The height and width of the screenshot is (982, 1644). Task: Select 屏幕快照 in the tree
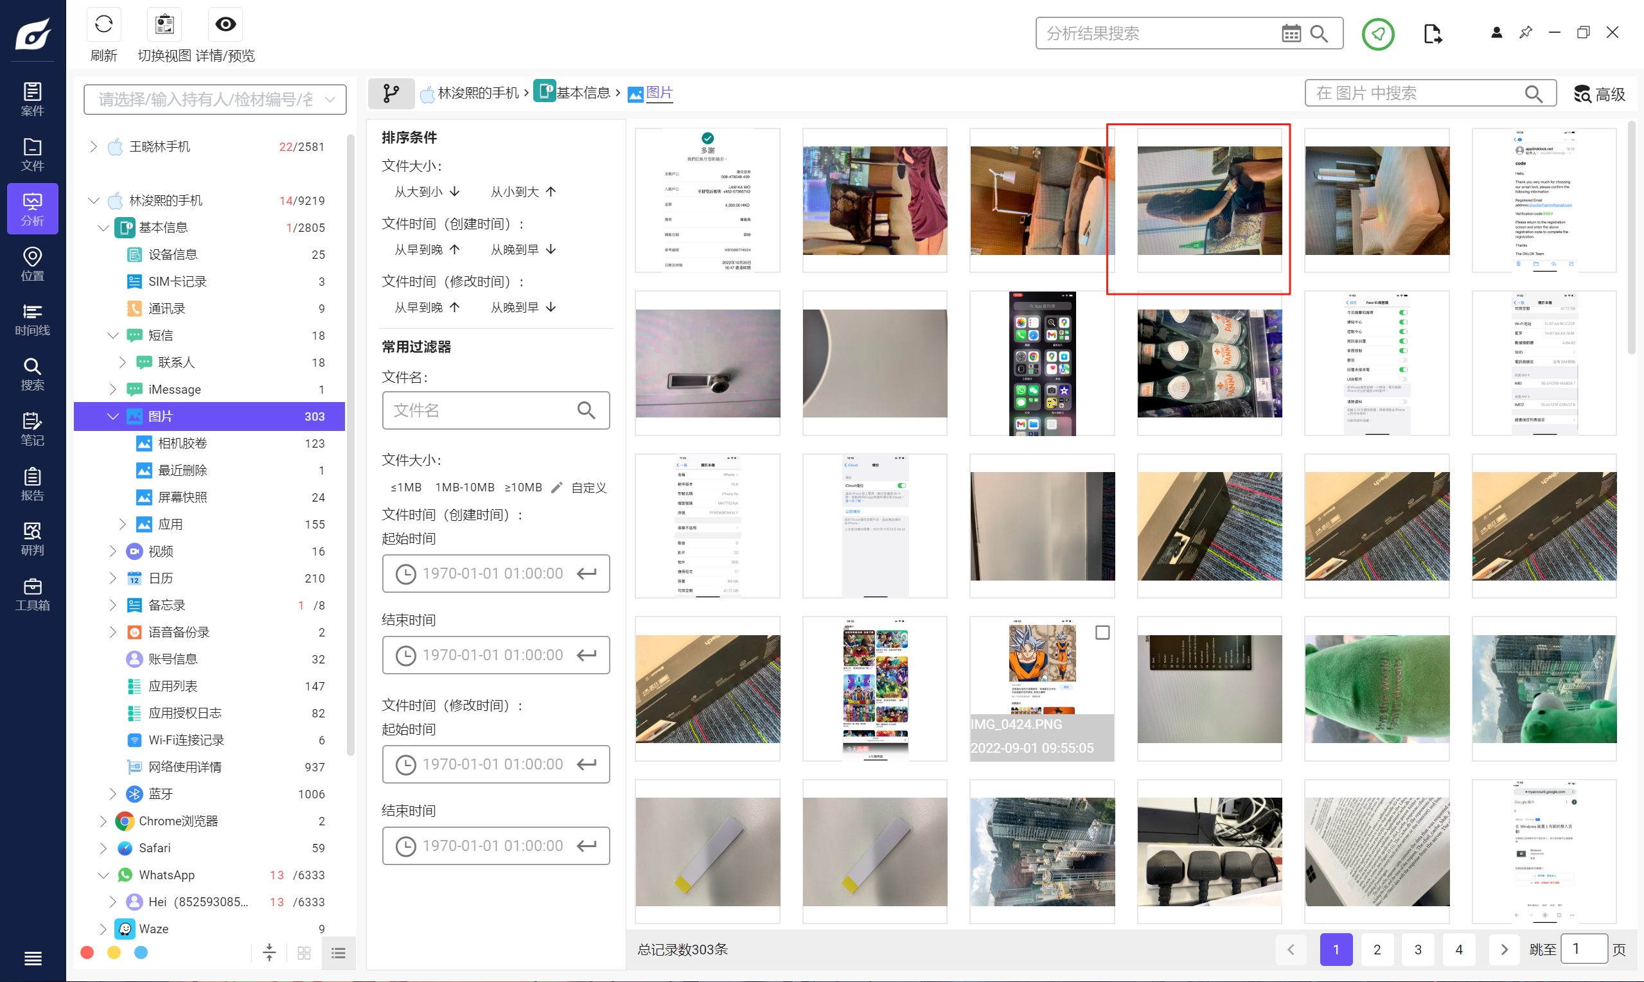(x=182, y=497)
